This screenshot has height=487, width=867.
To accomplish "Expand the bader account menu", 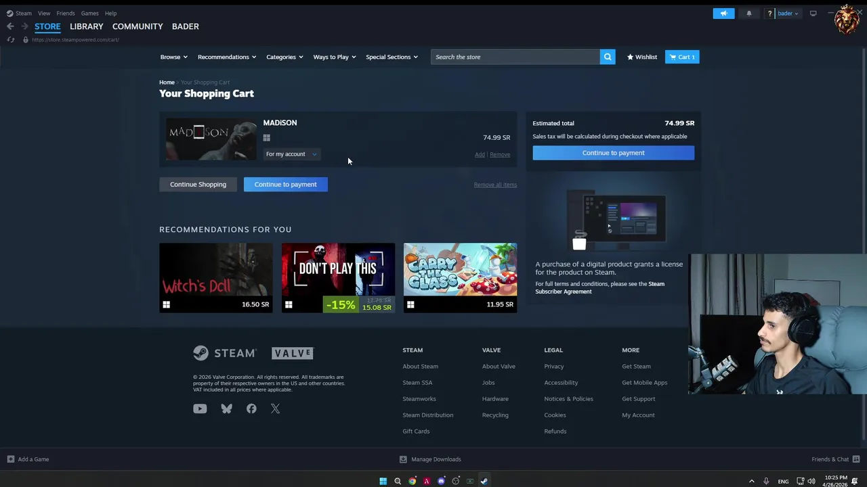I will tap(788, 14).
